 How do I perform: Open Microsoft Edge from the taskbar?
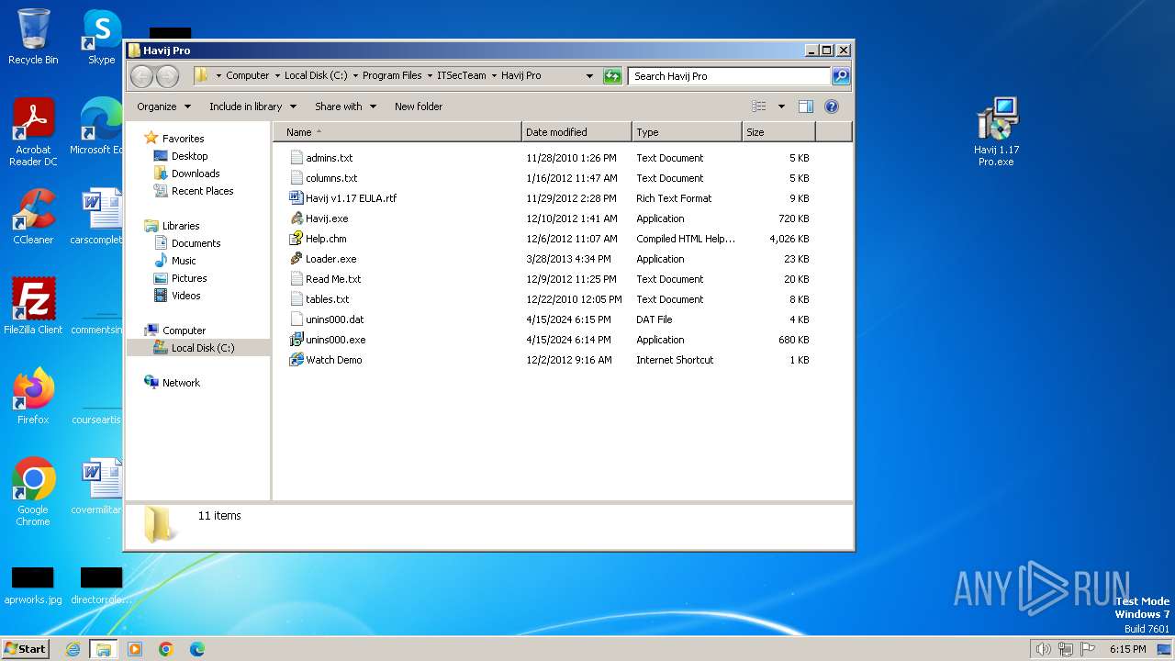pos(197,649)
